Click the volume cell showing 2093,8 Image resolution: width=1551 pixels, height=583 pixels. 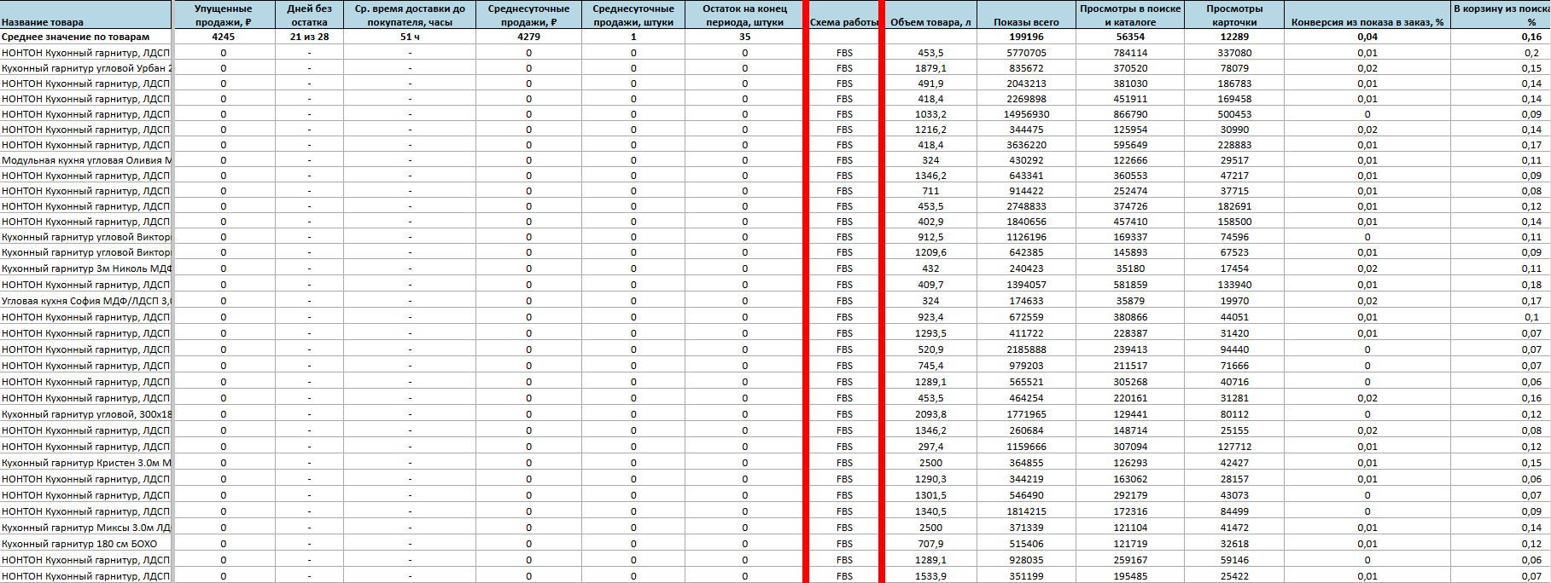coord(930,414)
